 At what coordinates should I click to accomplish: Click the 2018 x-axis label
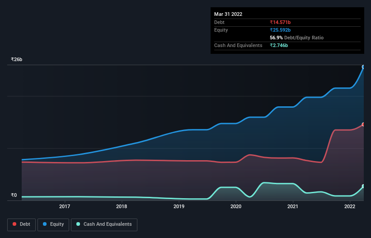click(122, 206)
